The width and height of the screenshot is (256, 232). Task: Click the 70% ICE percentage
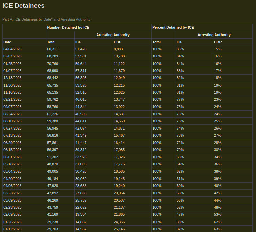180,150
